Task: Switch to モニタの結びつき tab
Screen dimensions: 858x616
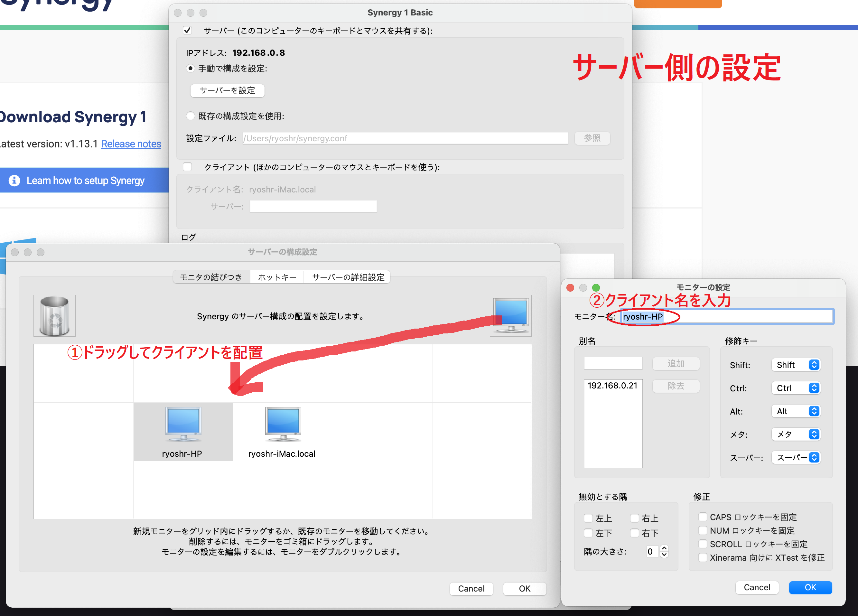Action: [x=211, y=277]
